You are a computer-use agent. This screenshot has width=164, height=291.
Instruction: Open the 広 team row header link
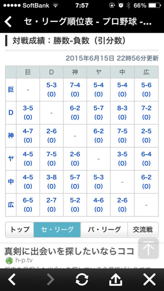[x=11, y=205]
